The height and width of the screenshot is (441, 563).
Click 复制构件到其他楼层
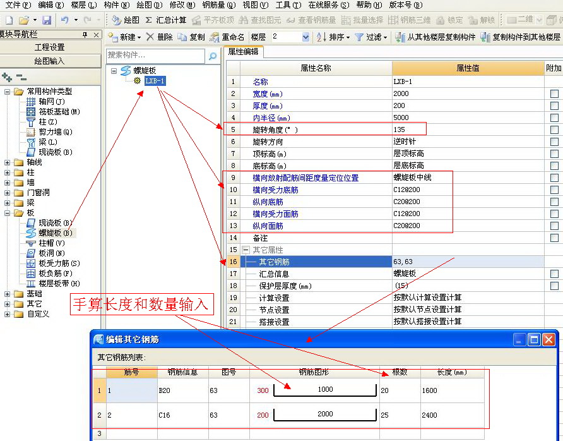[x=520, y=37]
